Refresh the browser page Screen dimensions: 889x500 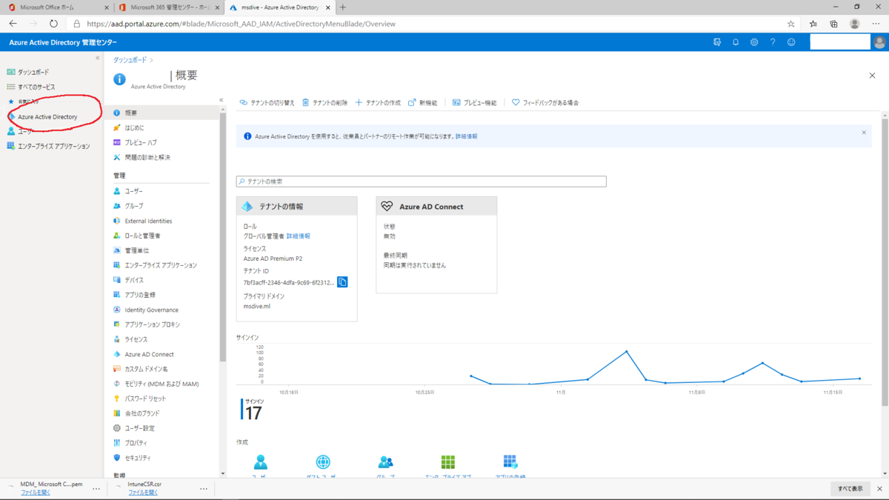(53, 24)
